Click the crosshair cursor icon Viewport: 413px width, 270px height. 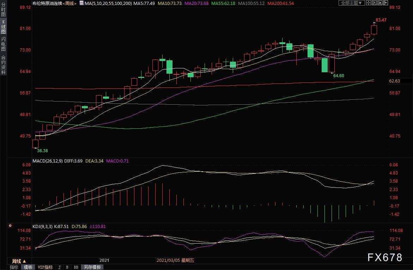pyautogui.click(x=369, y=3)
